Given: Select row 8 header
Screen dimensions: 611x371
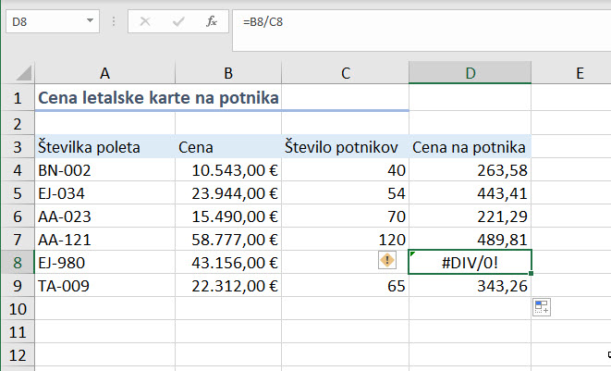Looking at the screenshot, I should point(18,262).
